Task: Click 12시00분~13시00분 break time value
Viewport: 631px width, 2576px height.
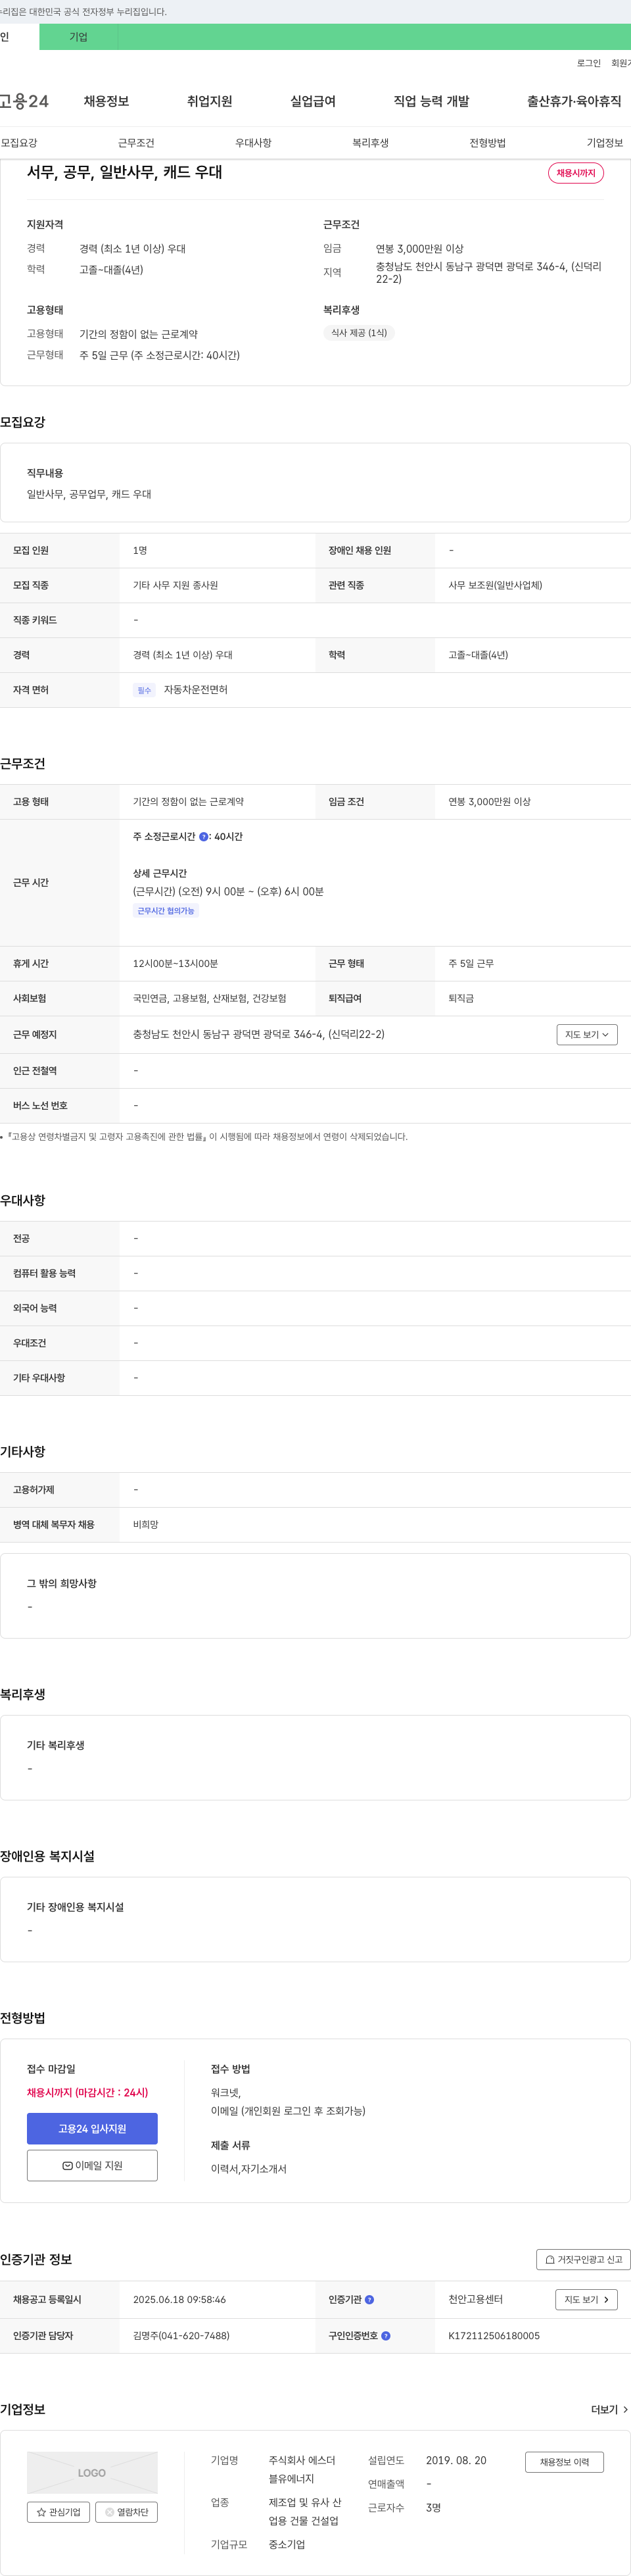Action: [x=175, y=964]
